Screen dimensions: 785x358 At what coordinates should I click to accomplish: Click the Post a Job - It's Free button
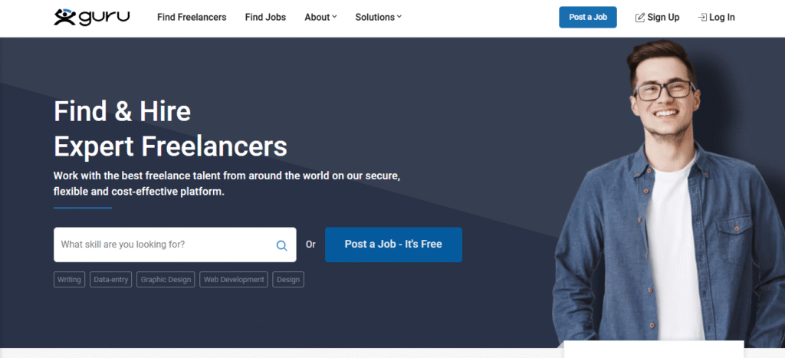(x=393, y=245)
